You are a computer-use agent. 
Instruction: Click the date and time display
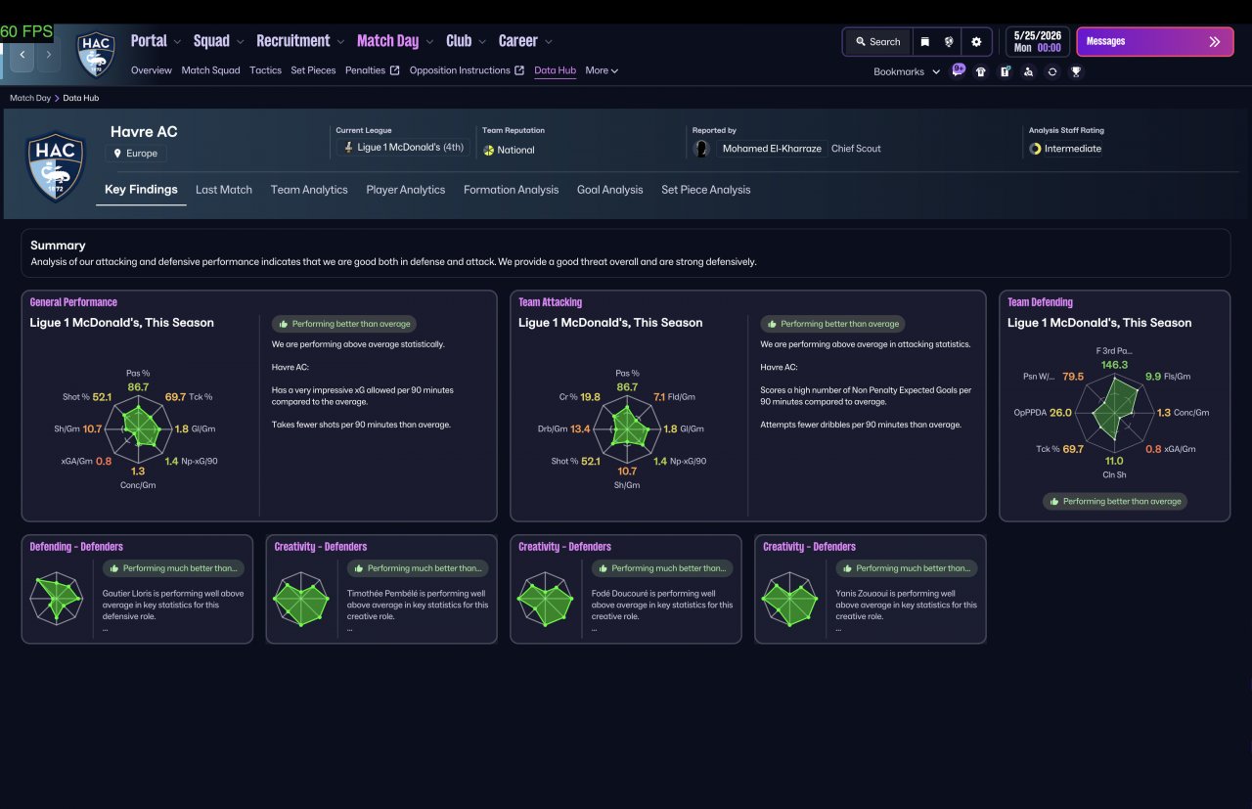click(1037, 41)
